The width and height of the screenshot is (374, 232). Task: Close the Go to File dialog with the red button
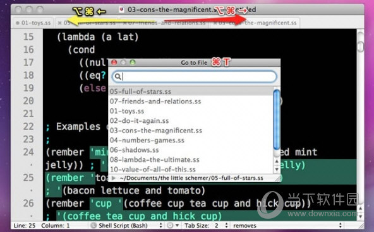[114, 62]
